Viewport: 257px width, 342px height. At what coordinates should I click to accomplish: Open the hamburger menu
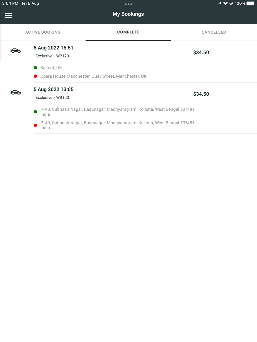(8, 16)
